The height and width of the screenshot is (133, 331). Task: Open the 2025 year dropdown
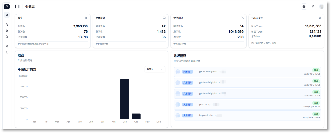pyautogui.click(x=155, y=69)
